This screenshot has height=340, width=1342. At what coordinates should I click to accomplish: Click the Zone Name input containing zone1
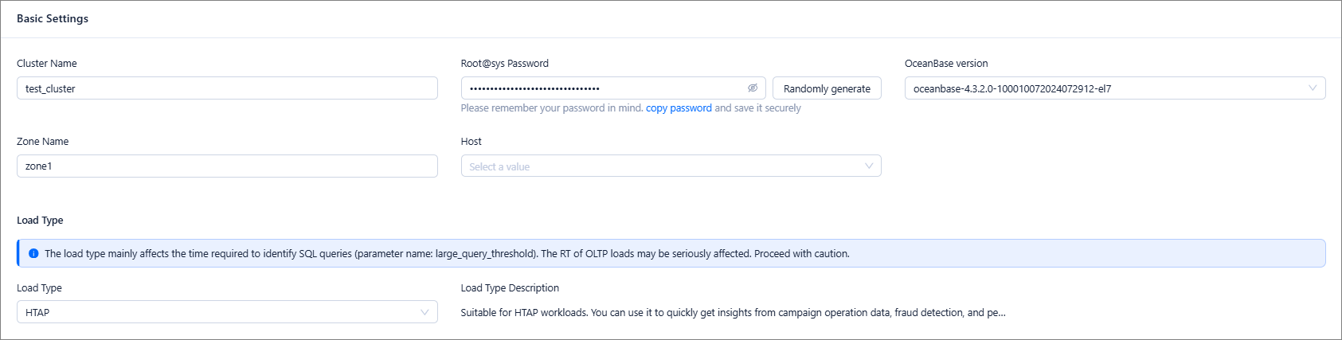coord(227,166)
